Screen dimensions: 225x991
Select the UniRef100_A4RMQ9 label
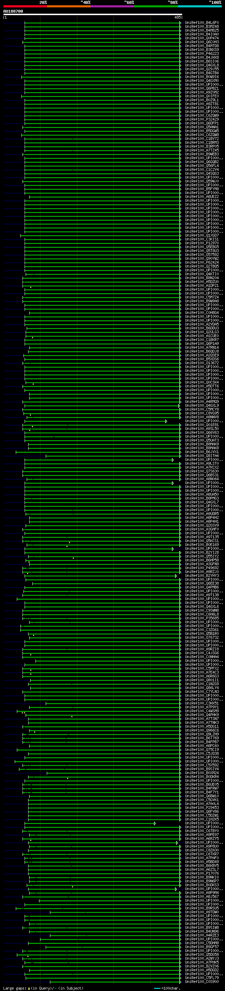(202, 401)
